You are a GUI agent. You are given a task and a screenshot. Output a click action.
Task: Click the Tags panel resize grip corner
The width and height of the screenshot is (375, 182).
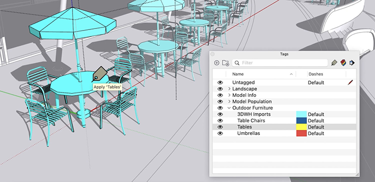tap(357, 174)
